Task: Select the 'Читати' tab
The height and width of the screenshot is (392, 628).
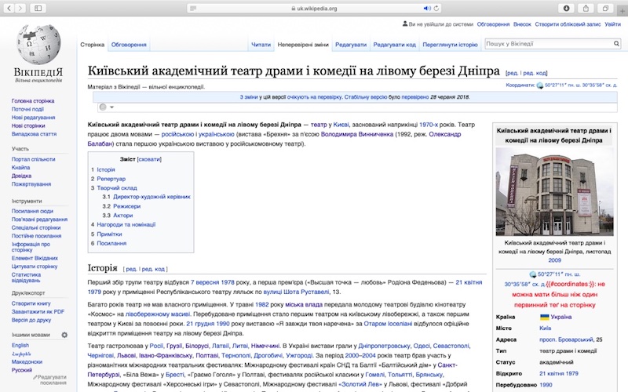Action: pos(261,45)
